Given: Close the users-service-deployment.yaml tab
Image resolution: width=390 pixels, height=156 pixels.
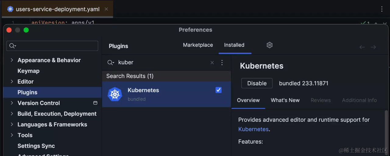Looking at the screenshot, I should [106, 9].
